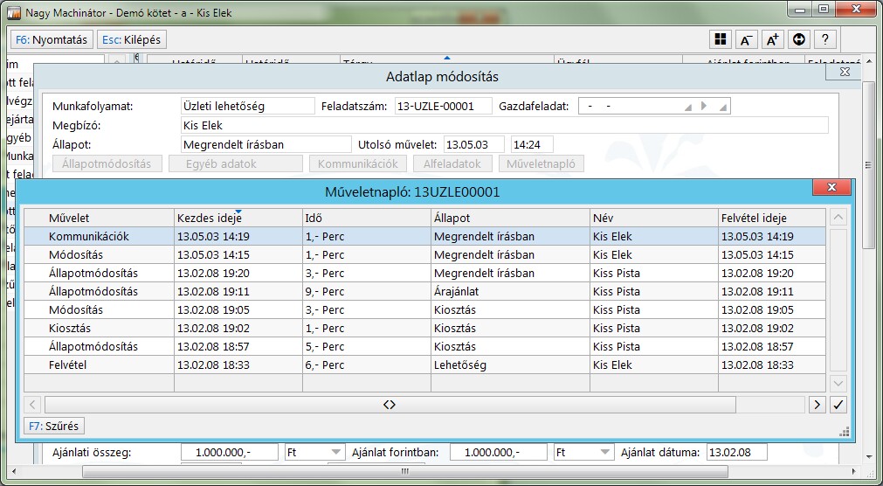Confirm with the checkmark button in Műveletnapló
883x486 pixels.
(x=838, y=404)
